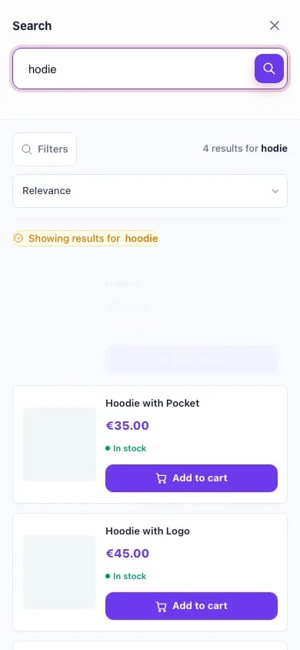The width and height of the screenshot is (300, 650).
Task: Click Hoodie with Pocket image thumbnail
Action: pos(59,444)
